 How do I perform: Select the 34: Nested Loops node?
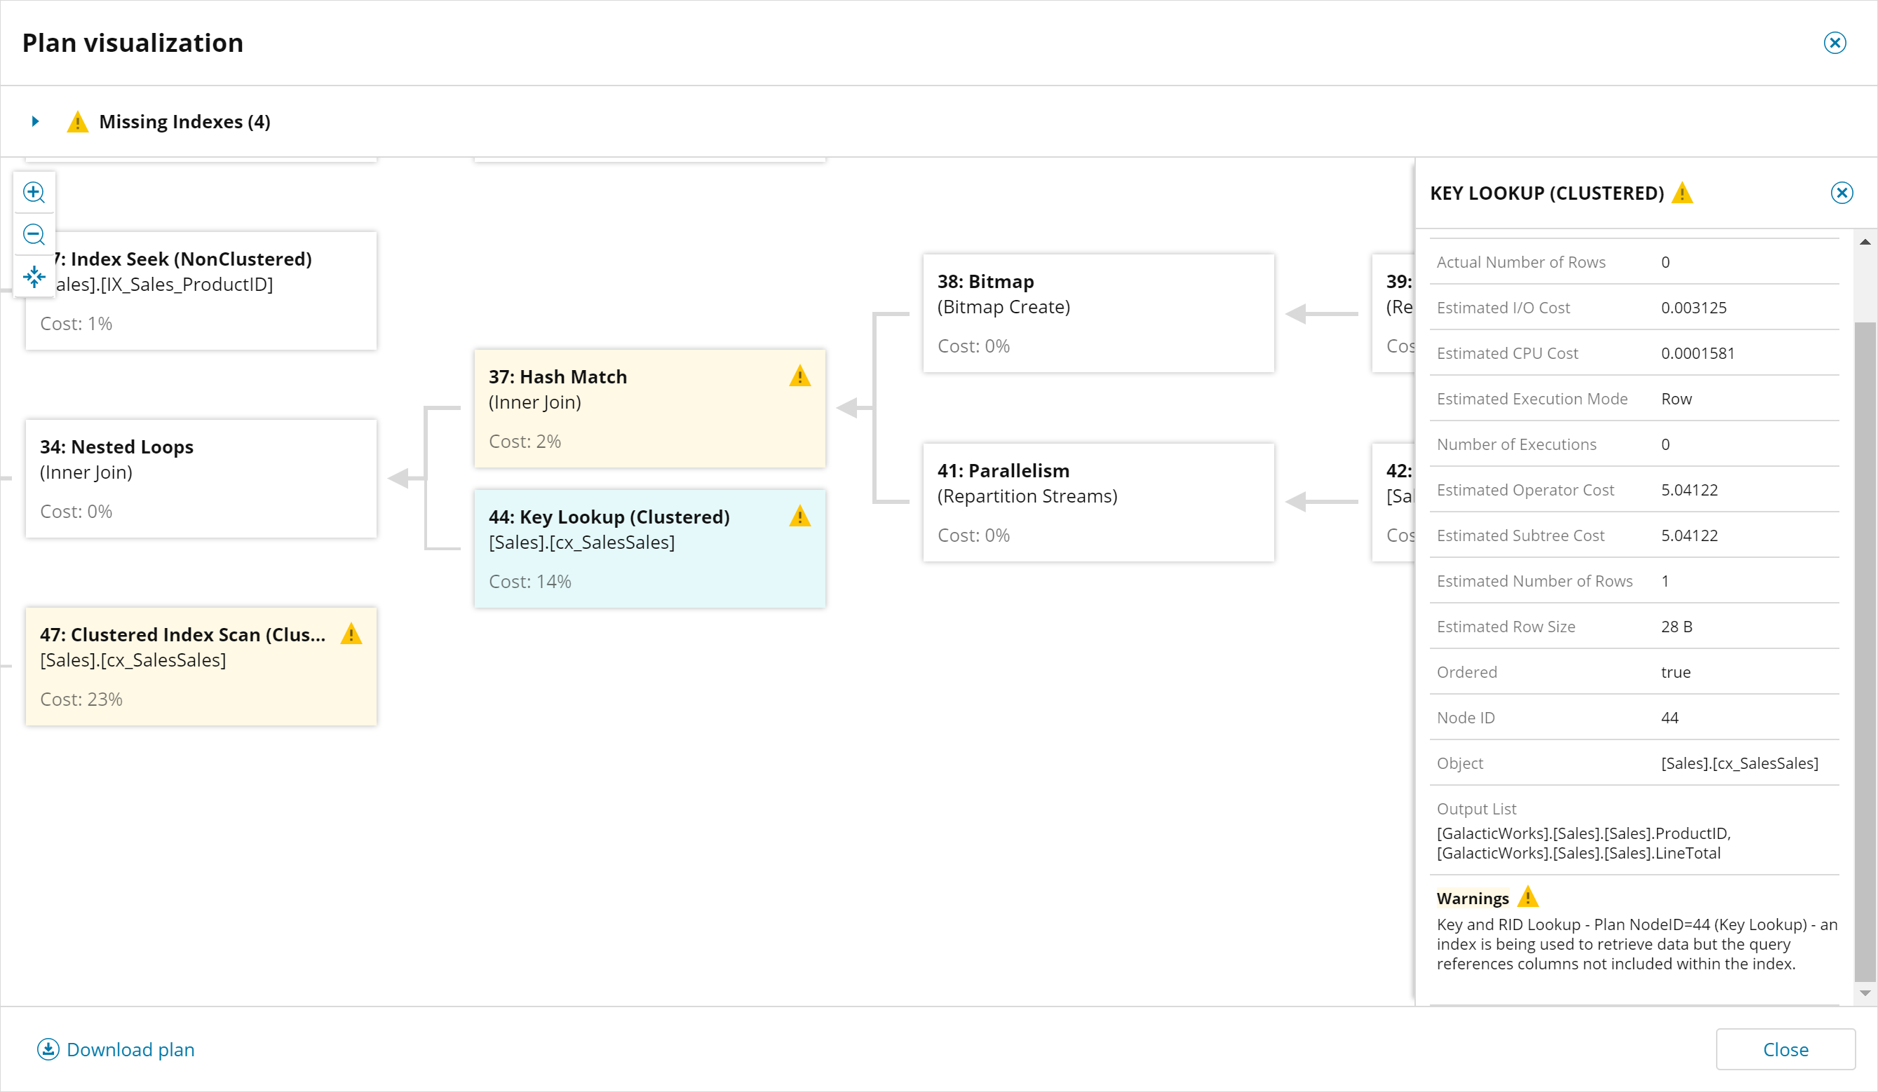pyautogui.click(x=201, y=478)
